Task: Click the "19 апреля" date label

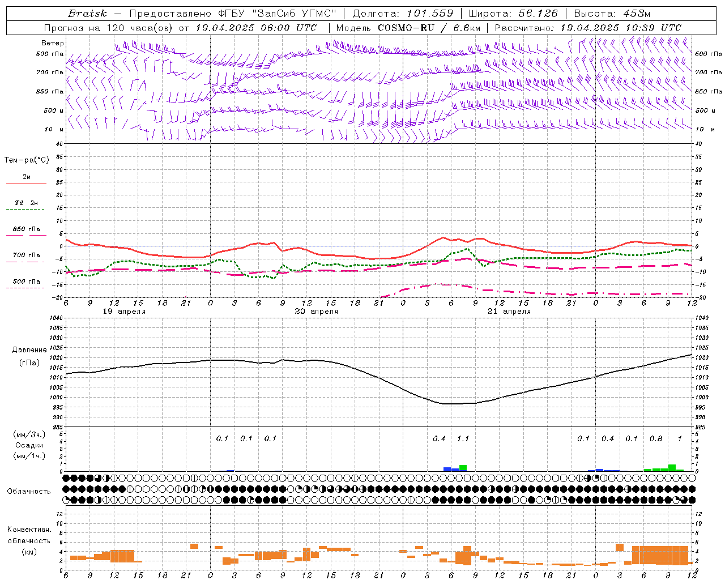Action: [x=124, y=312]
